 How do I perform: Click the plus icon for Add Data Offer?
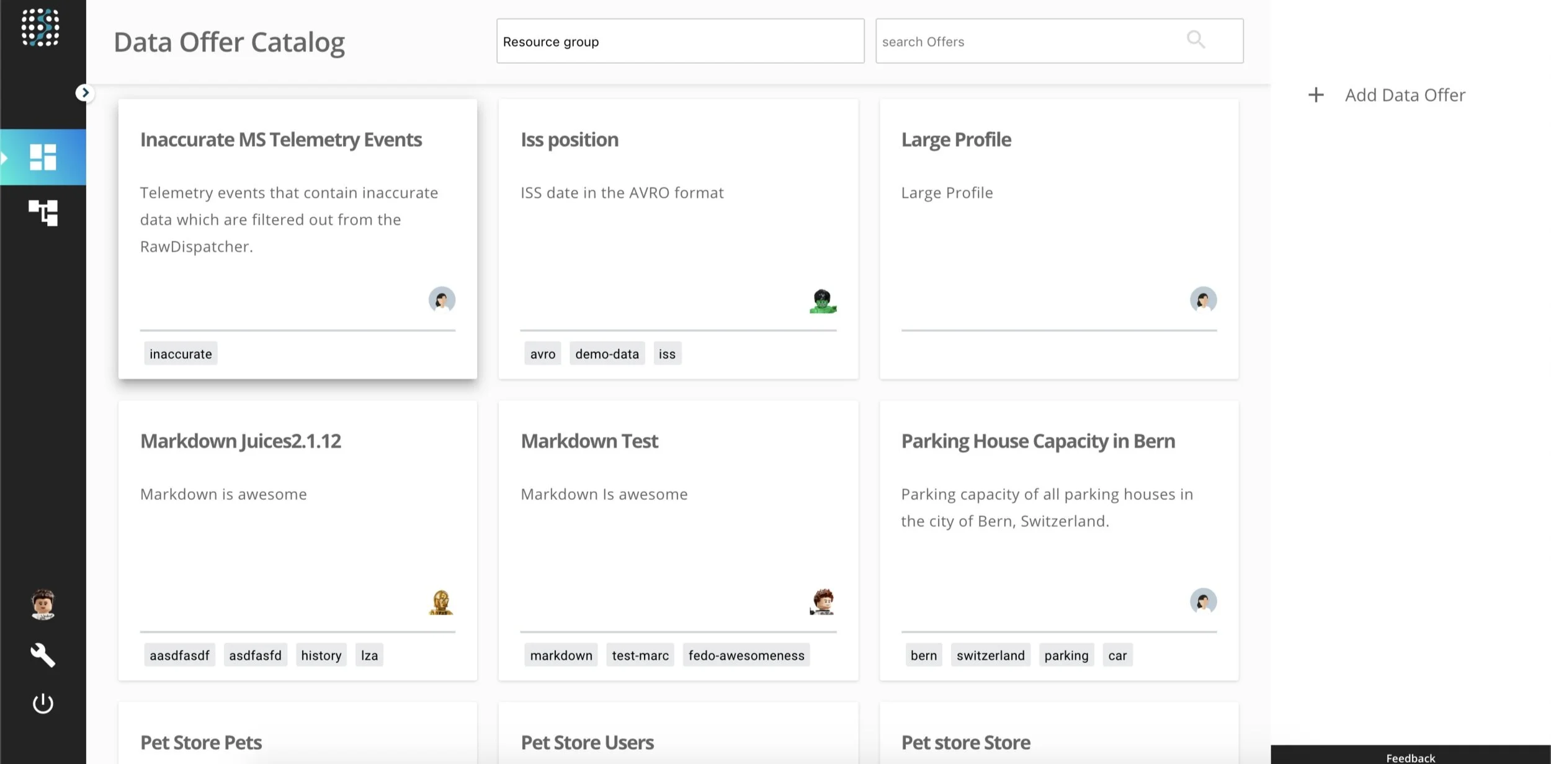pos(1316,95)
